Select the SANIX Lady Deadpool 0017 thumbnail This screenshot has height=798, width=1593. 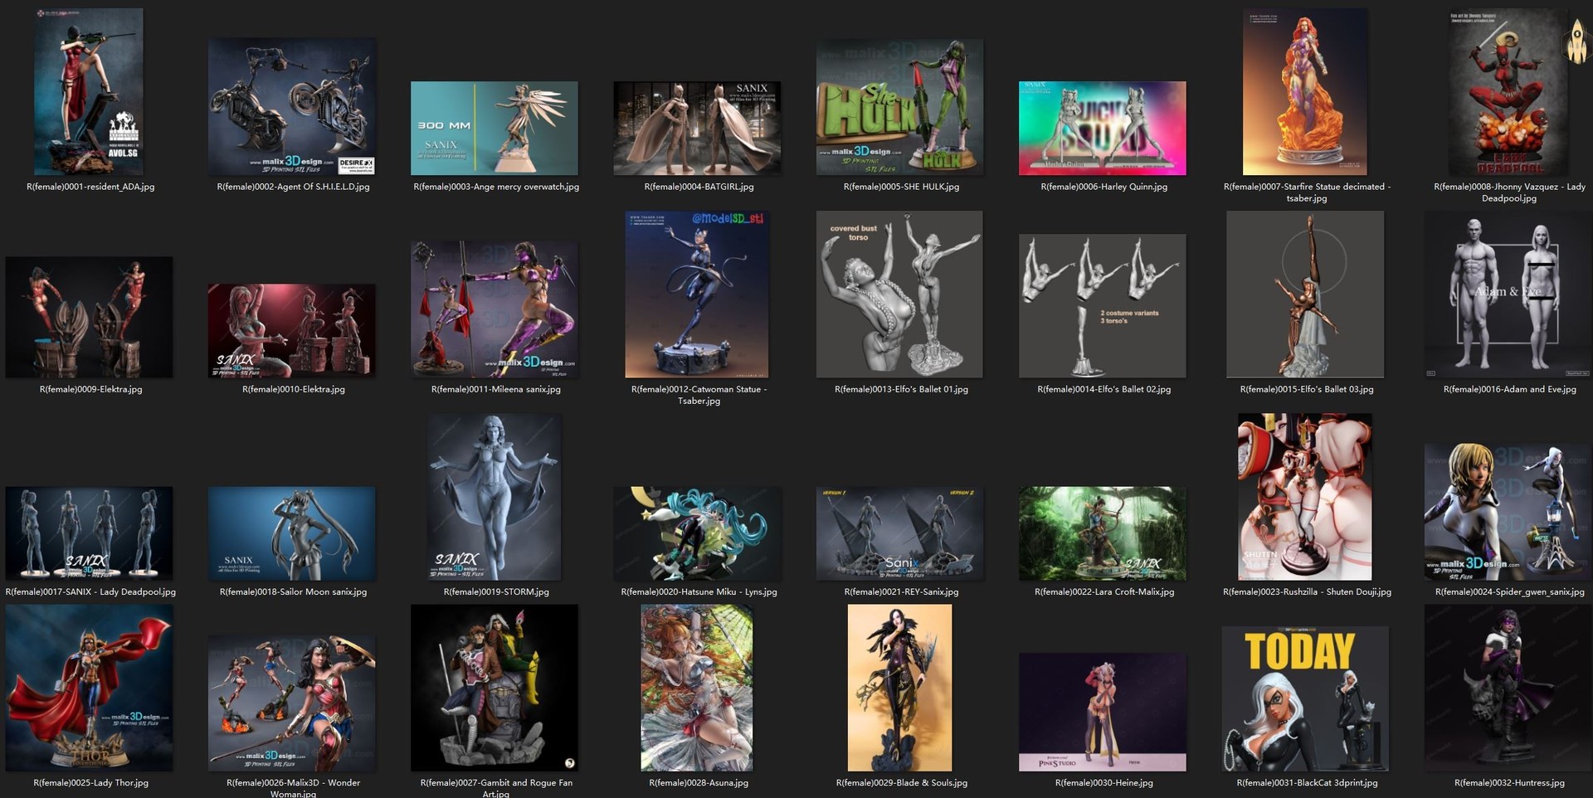[x=89, y=533]
